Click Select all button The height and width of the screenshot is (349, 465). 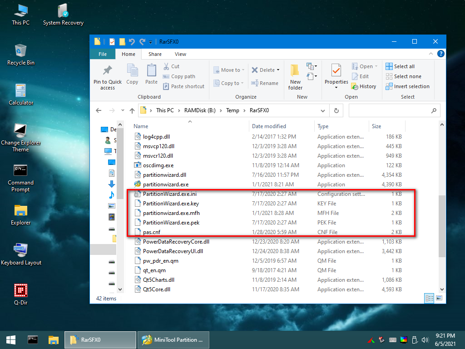pos(400,66)
